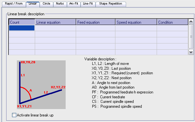The height and width of the screenshot is (122, 195).
Task: Click first row Linear equation cell
Action: [x=56, y=28]
